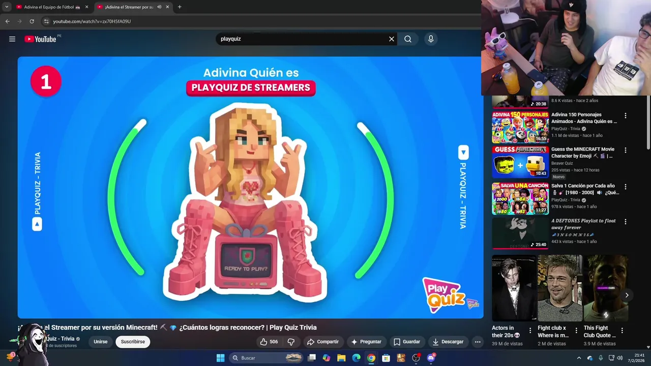Go back in browser history
This screenshot has width=651, height=366.
[x=8, y=21]
